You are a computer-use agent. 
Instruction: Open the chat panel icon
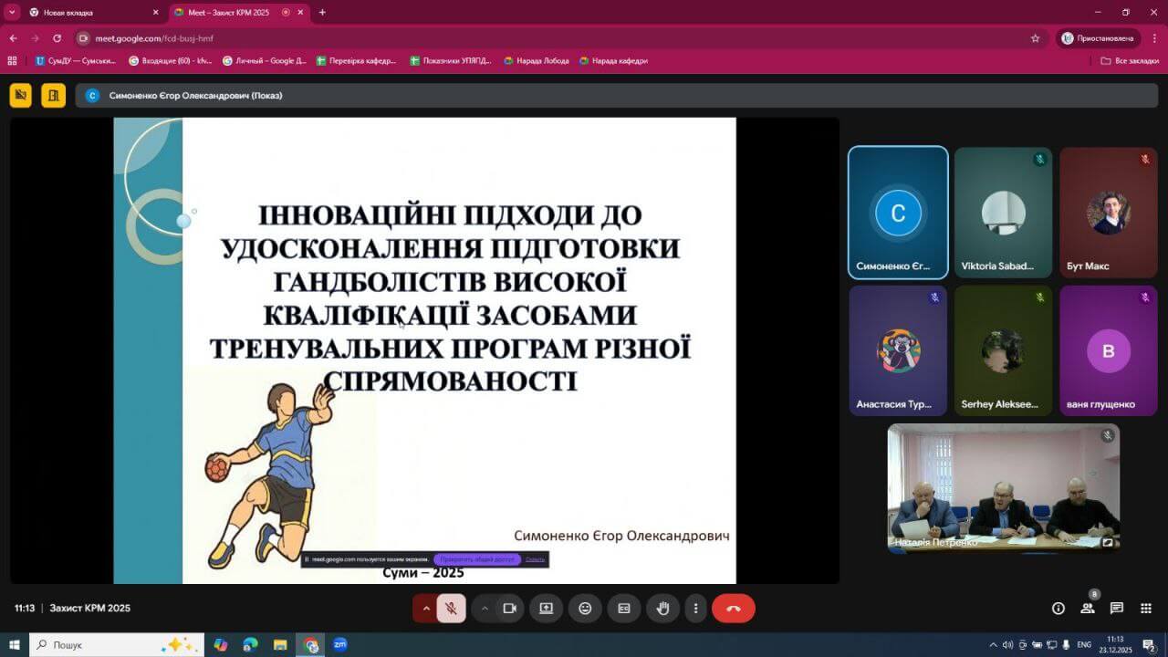(x=1116, y=609)
